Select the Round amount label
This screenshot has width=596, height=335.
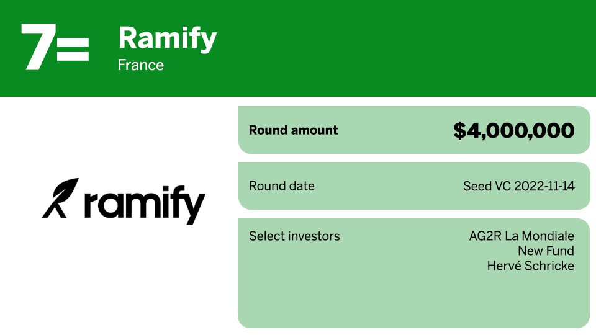tap(293, 130)
